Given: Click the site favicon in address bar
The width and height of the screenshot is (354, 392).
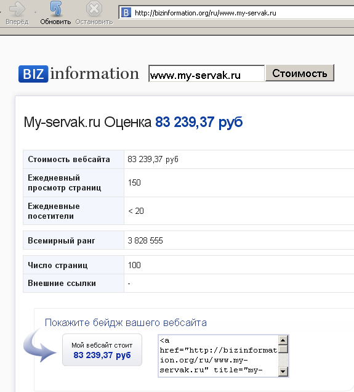Looking at the screenshot, I should (126, 12).
